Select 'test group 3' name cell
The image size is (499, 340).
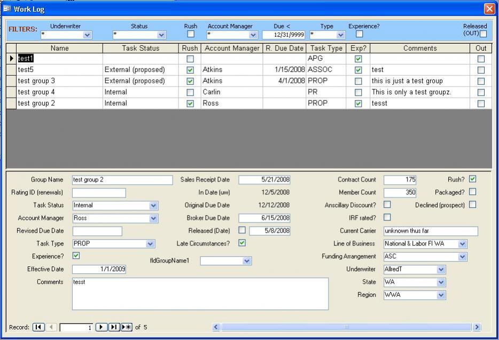coord(59,81)
